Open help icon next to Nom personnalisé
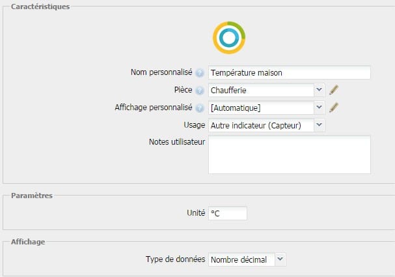This screenshot has width=395, height=277. (200, 73)
